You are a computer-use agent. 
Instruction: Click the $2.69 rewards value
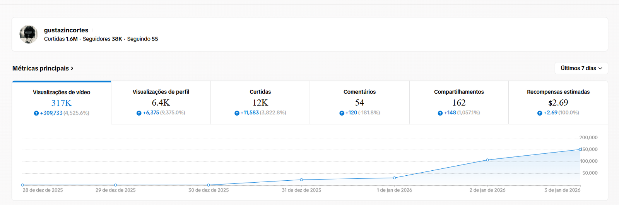pyautogui.click(x=558, y=102)
